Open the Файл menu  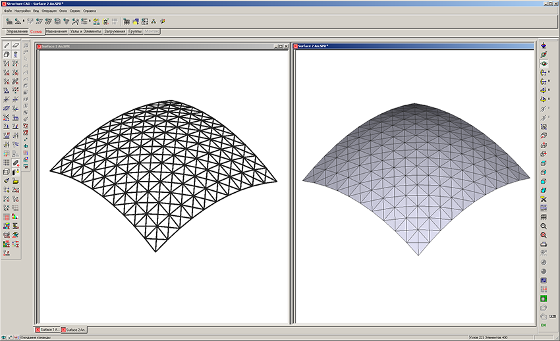coord(7,11)
